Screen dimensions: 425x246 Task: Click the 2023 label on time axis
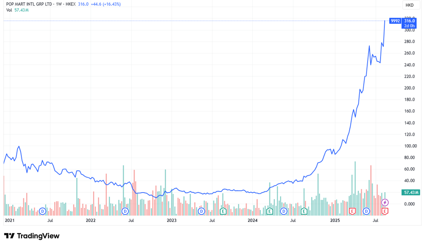coord(172,220)
